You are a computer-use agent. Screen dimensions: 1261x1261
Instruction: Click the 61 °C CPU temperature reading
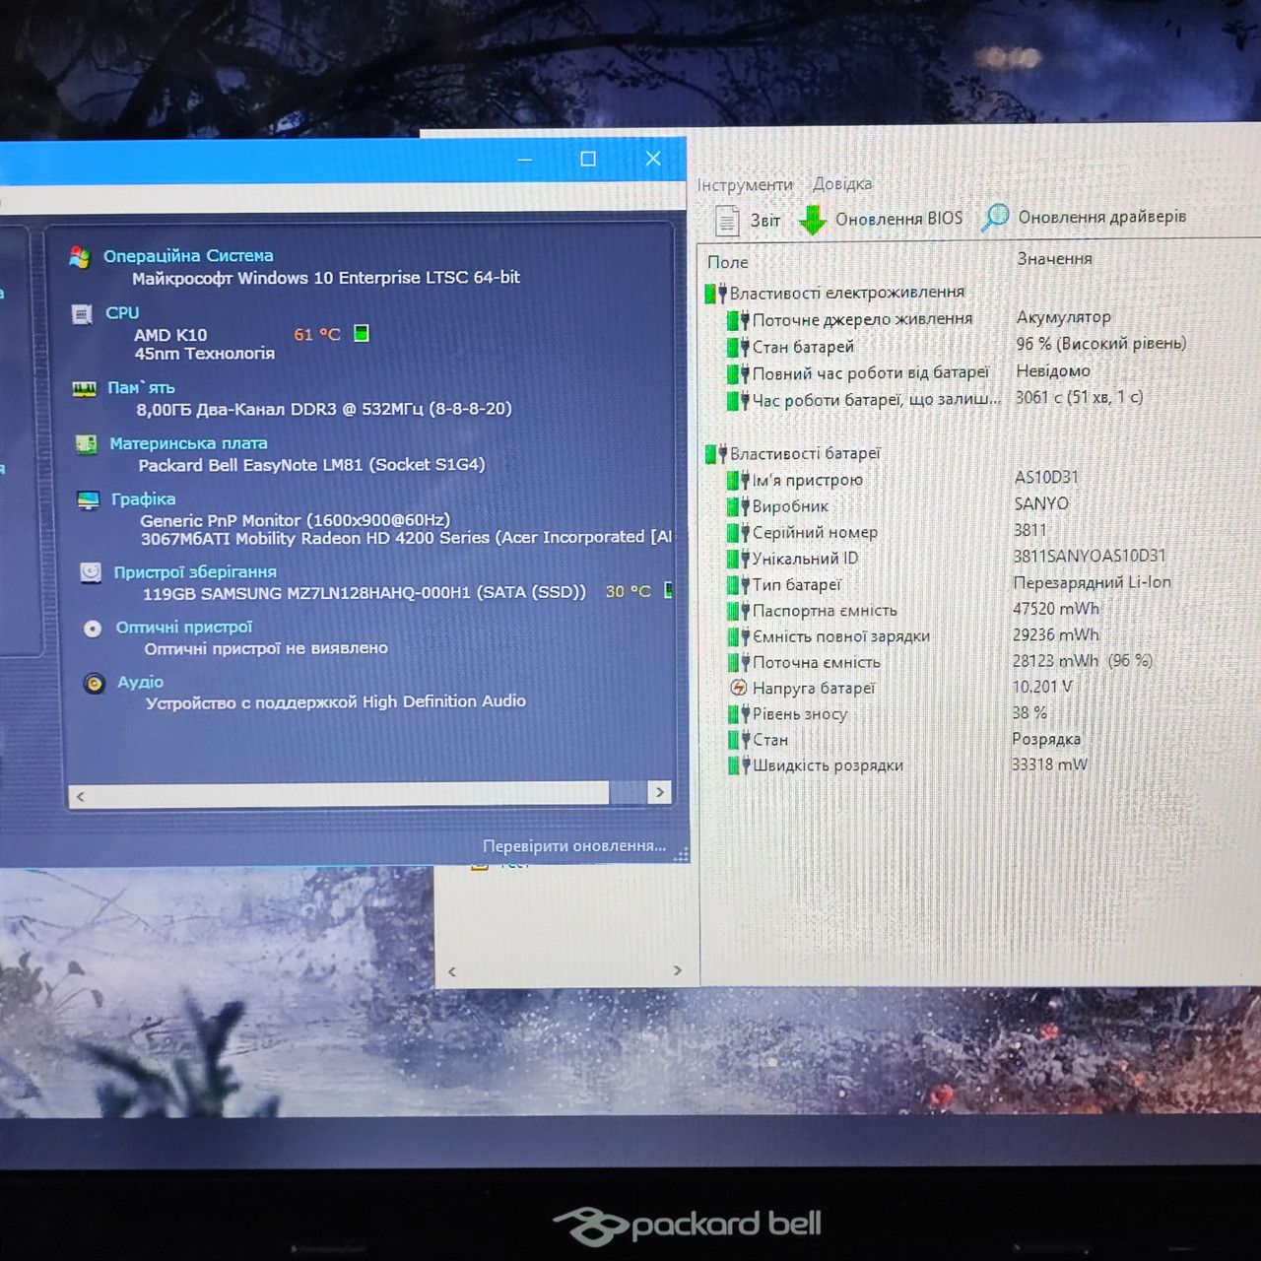317,335
